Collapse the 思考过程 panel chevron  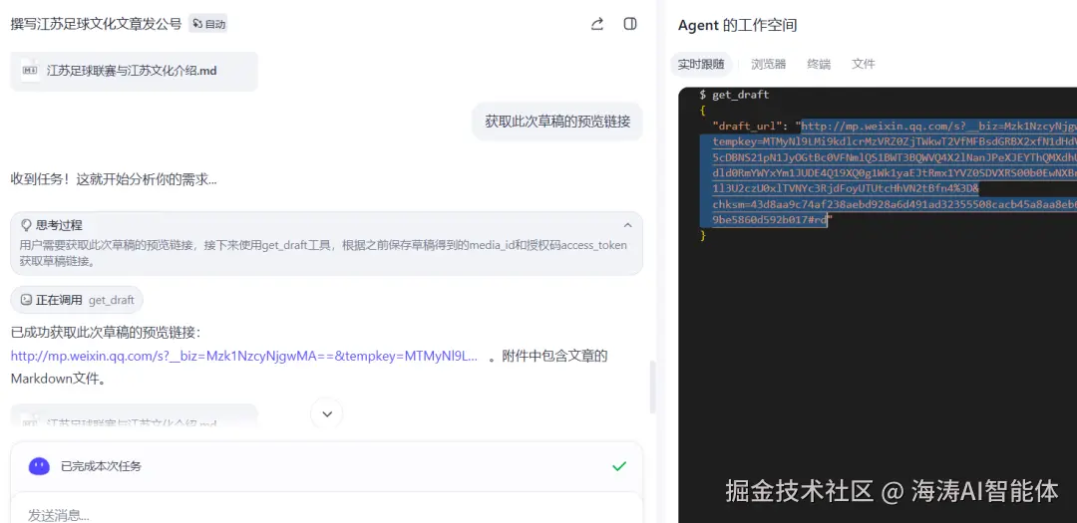[627, 225]
